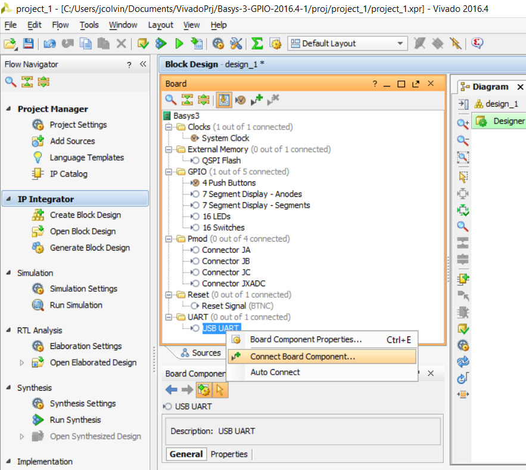This screenshot has height=470, width=526.
Task: Open the Flow menu
Action: click(60, 25)
